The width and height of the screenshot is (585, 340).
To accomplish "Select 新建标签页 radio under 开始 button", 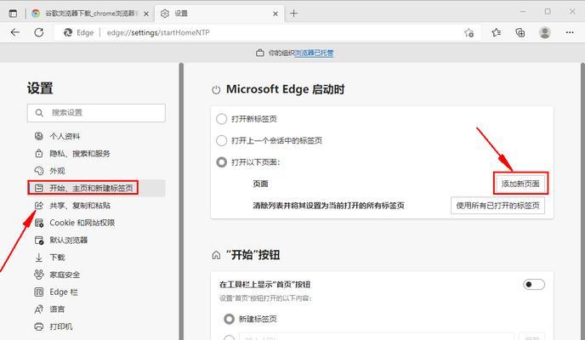I will point(229,319).
